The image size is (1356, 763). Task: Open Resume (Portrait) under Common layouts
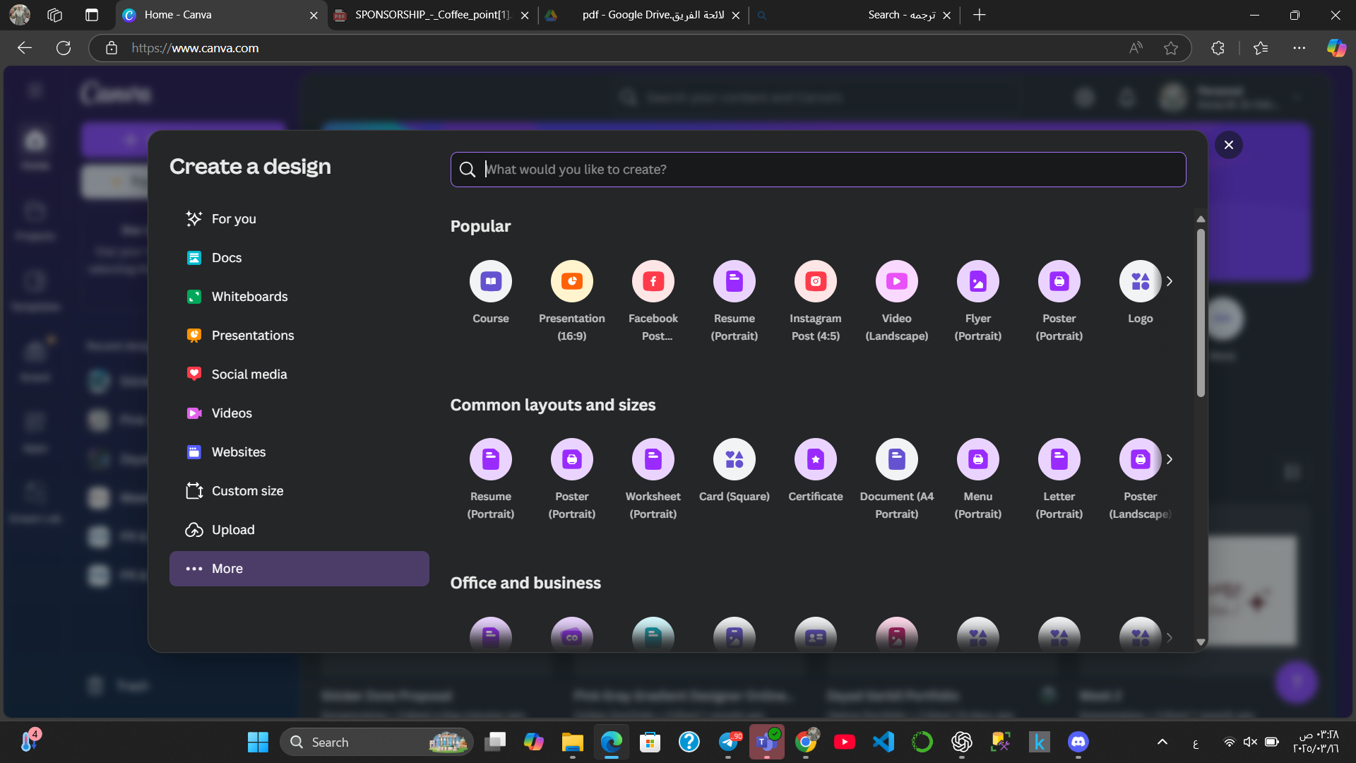pyautogui.click(x=490, y=459)
